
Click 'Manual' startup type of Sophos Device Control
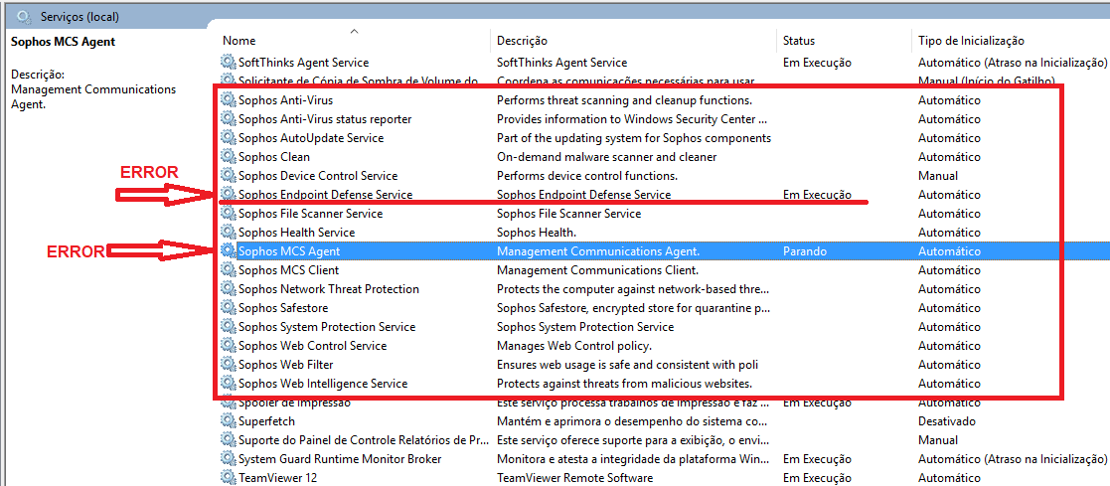(x=938, y=176)
